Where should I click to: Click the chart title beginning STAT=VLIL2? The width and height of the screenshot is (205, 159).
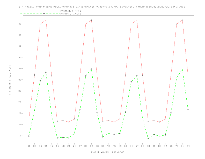[102, 7]
